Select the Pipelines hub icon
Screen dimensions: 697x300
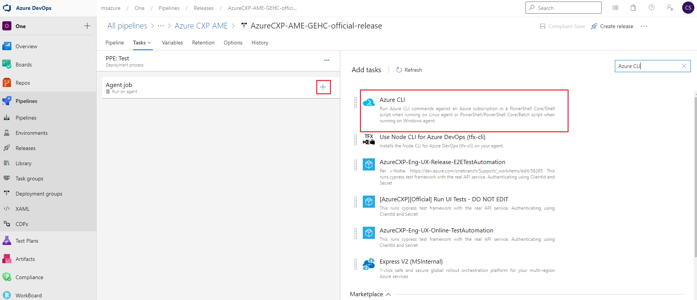pyautogui.click(x=7, y=101)
